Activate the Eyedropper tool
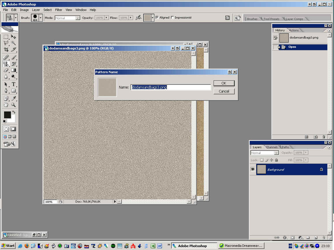The image size is (334, 250). pos(14,98)
